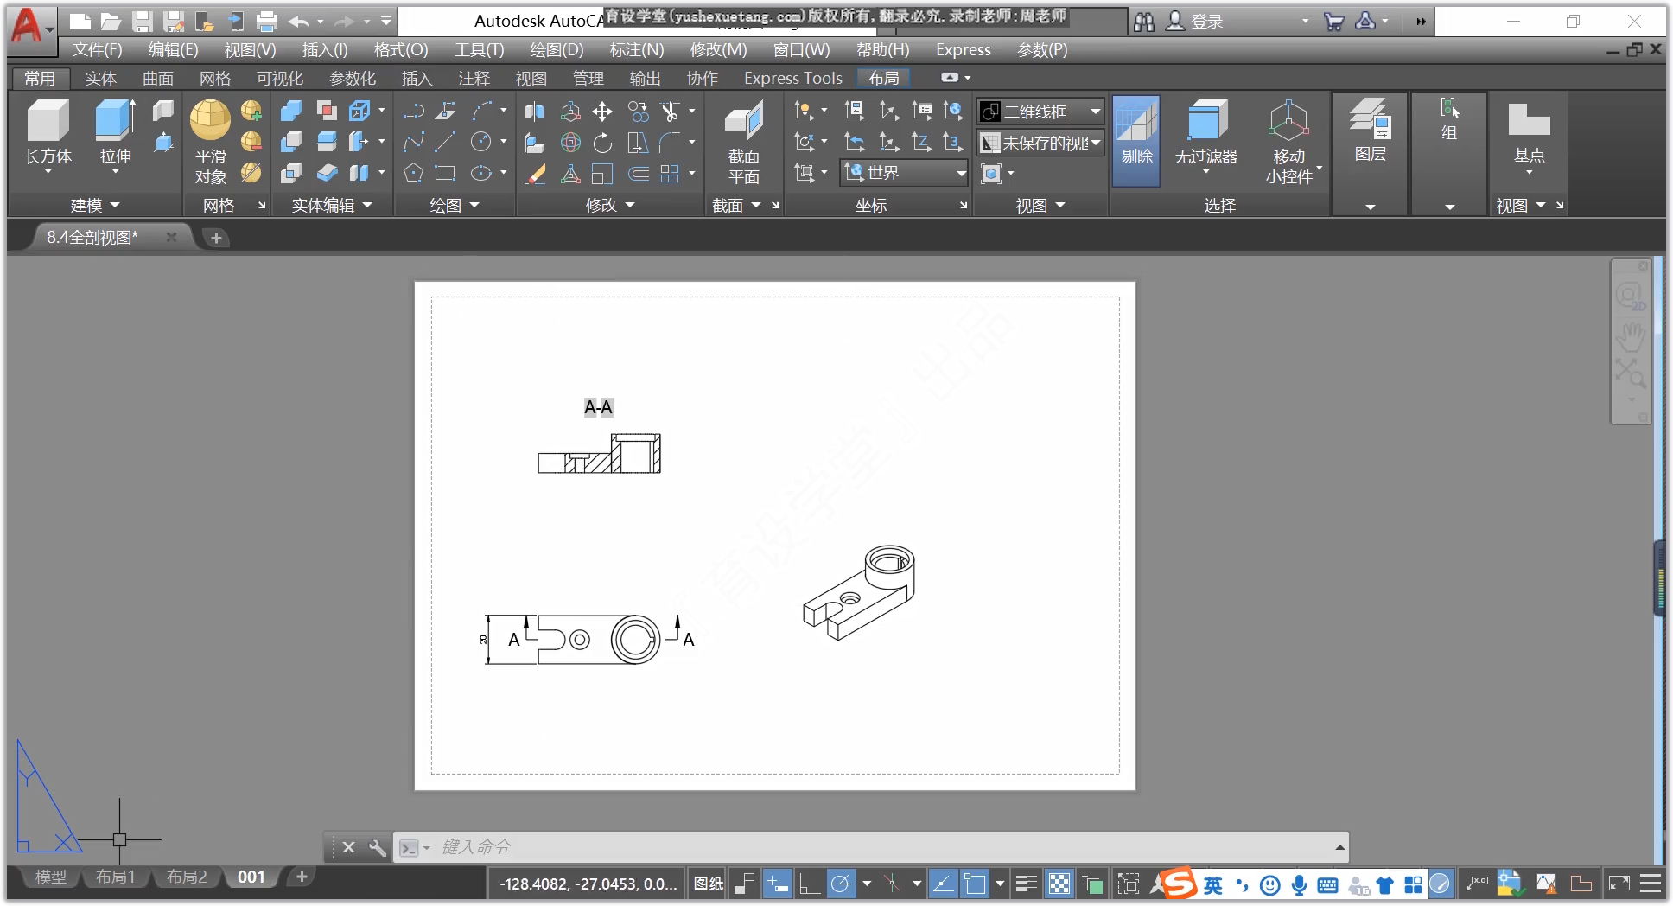Expand the Modify (修改) panel
Image resolution: width=1673 pixels, height=906 pixels.
point(610,205)
